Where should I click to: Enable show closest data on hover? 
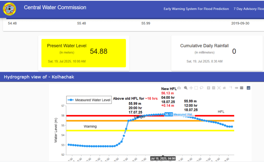coord(236,88)
